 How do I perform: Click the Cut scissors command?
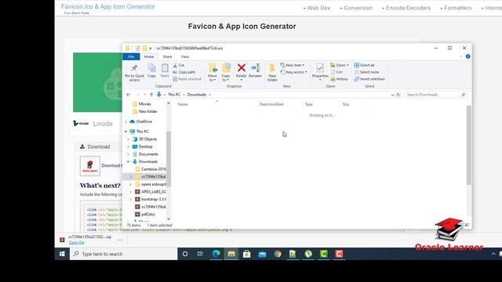click(179, 65)
